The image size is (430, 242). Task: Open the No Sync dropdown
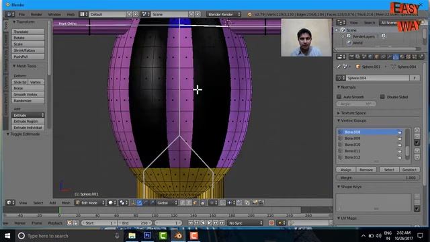(245, 223)
